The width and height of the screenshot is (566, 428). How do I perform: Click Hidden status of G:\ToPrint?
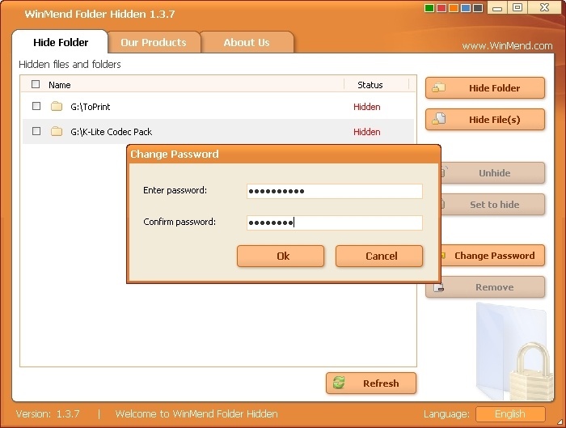[367, 107]
